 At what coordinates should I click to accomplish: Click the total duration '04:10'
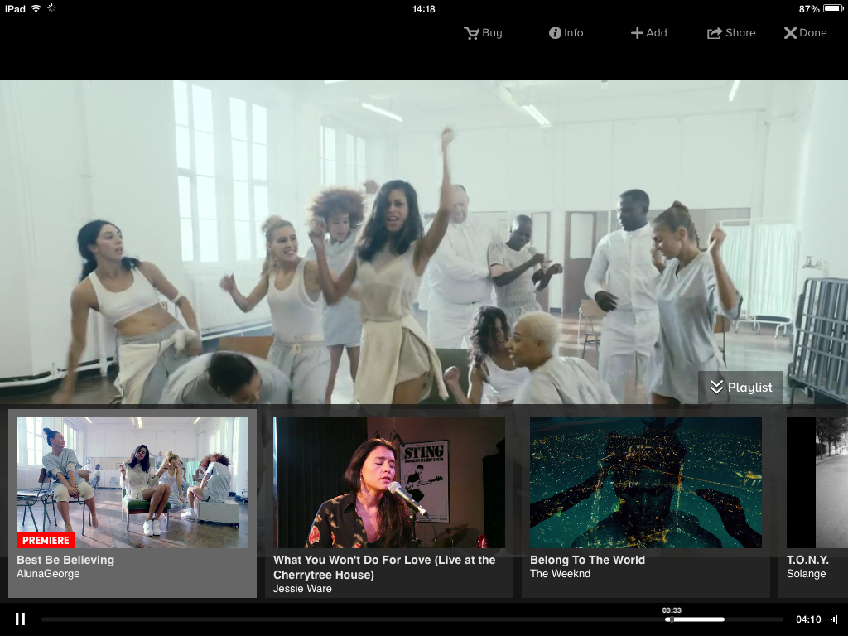coord(808,619)
